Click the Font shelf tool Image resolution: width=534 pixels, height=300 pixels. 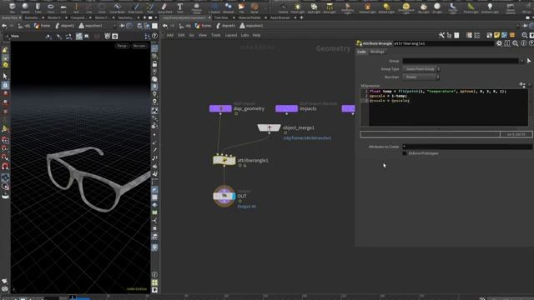[180, 7]
